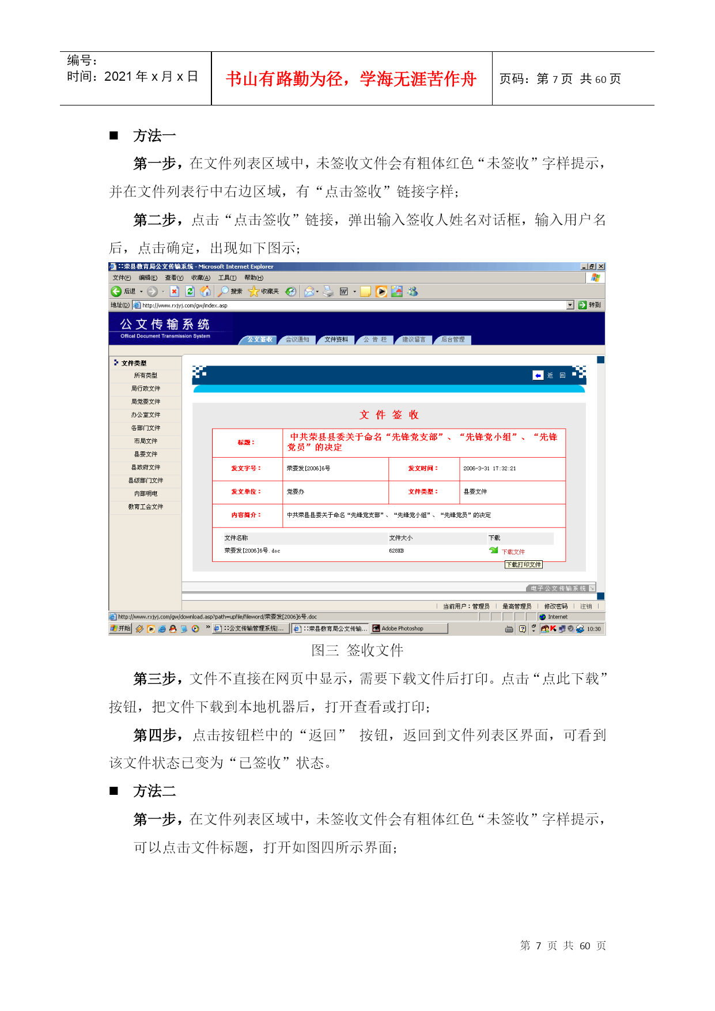This screenshot has height=1011, width=715.
Task: Click the keyboard input method tray icon
Action: [509, 629]
